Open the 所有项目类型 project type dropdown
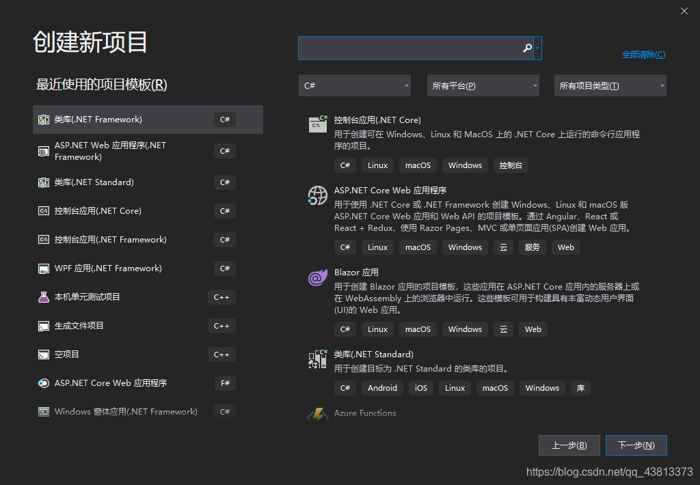 click(x=610, y=85)
